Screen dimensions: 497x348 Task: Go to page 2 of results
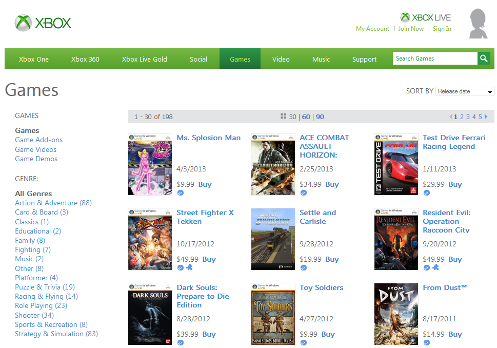(462, 117)
